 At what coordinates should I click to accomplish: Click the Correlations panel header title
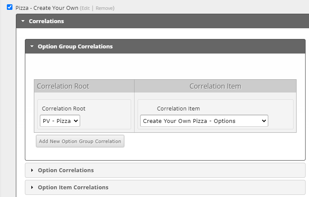46,21
